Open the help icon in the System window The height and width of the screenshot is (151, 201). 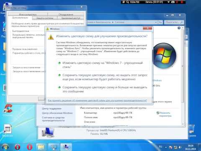179,28
